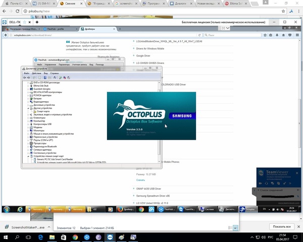Open the Microsoft Store taskbar icon
This screenshot has width=303, height=242.
64,237
